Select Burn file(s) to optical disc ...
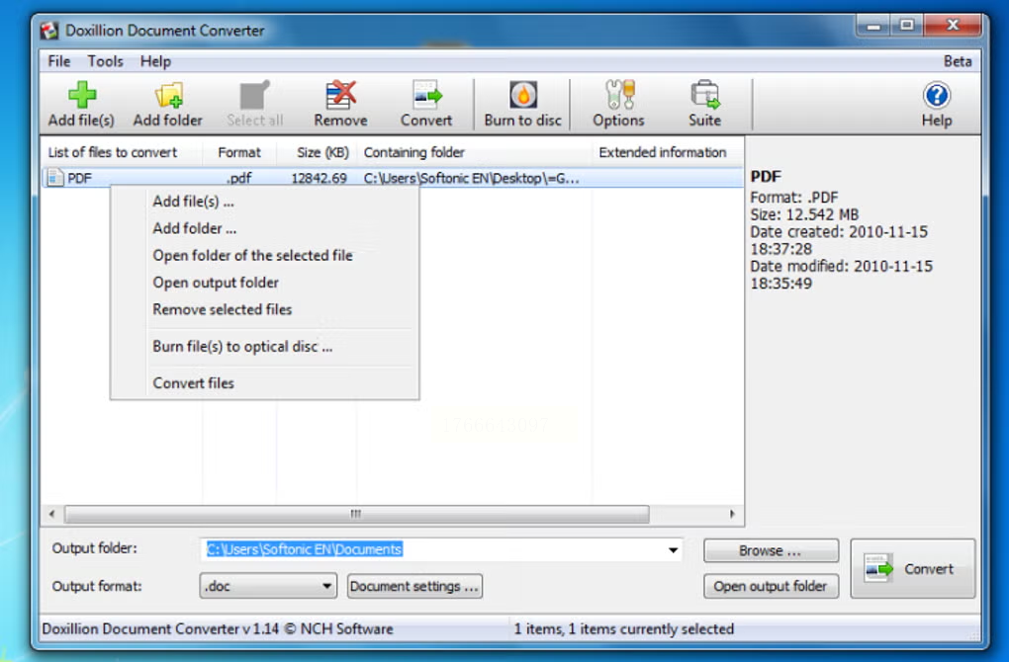Screen dimensions: 1009x662 tap(242, 347)
